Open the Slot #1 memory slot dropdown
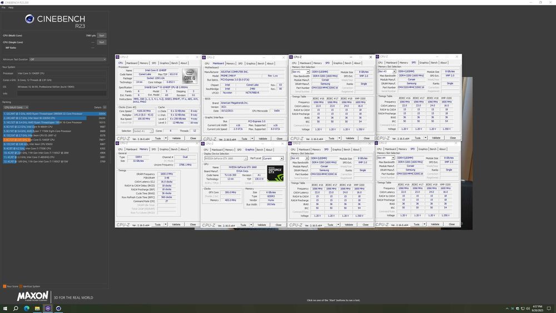The image size is (556, 313). point(300,72)
